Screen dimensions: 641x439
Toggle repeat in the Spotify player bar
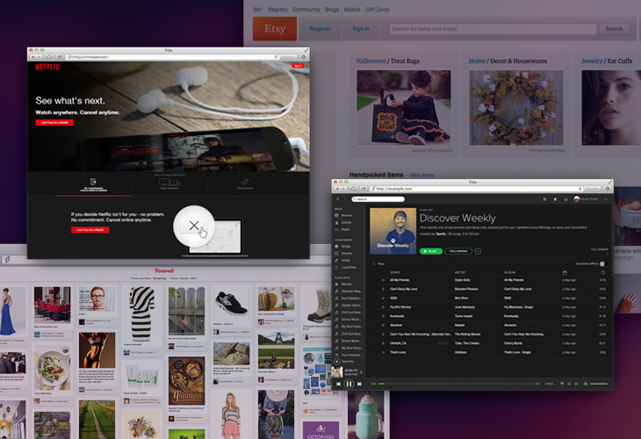[576, 384]
